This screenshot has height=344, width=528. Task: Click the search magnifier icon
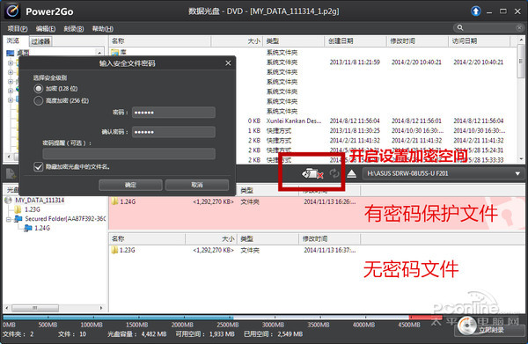(x=460, y=27)
